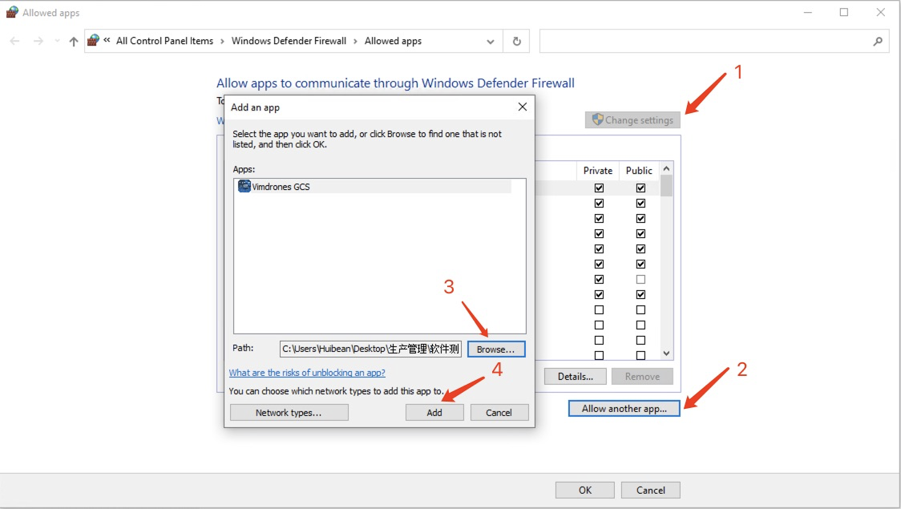Maximize the Allowed apps window
The image size is (901, 509).
(x=843, y=12)
